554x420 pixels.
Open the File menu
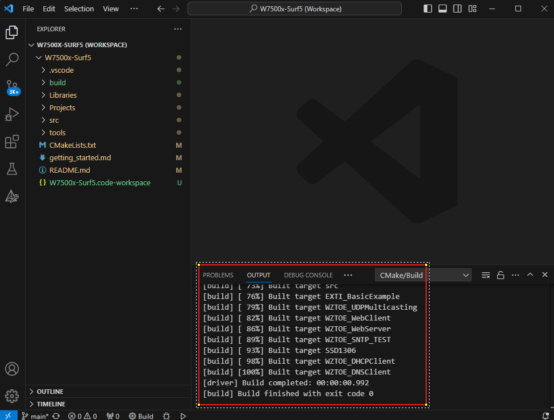point(28,9)
